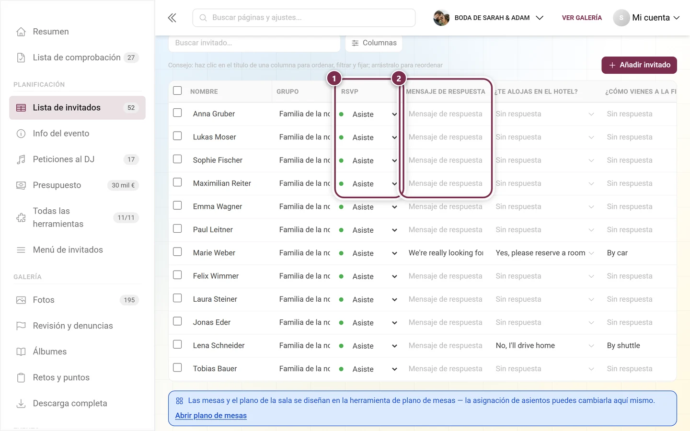The width and height of the screenshot is (690, 431).
Task: Click the Menú de invitados lines icon
Action: [x=21, y=250]
